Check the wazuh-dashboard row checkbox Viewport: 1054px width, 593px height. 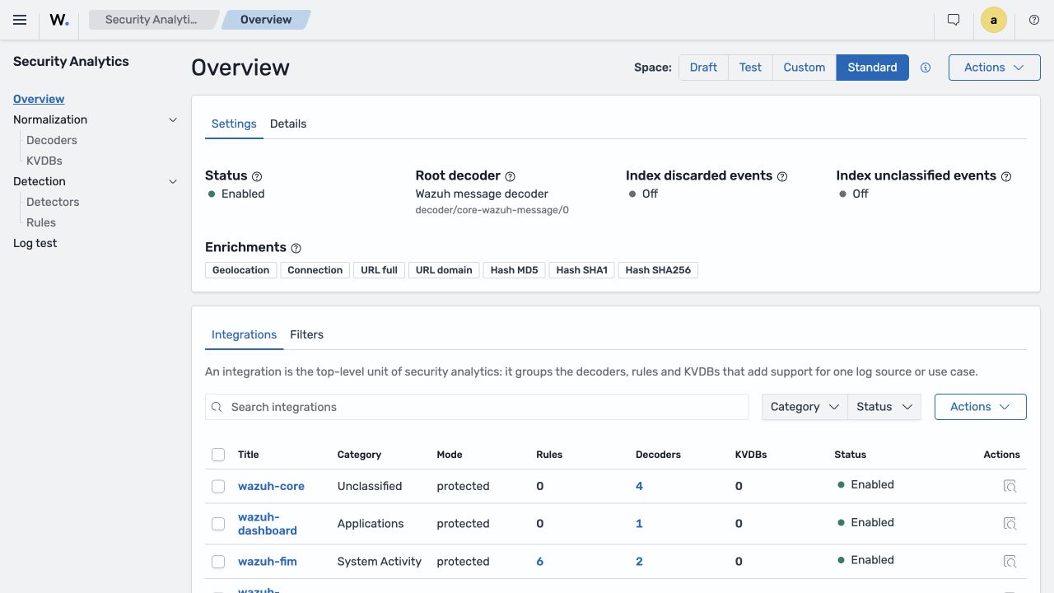click(x=218, y=524)
